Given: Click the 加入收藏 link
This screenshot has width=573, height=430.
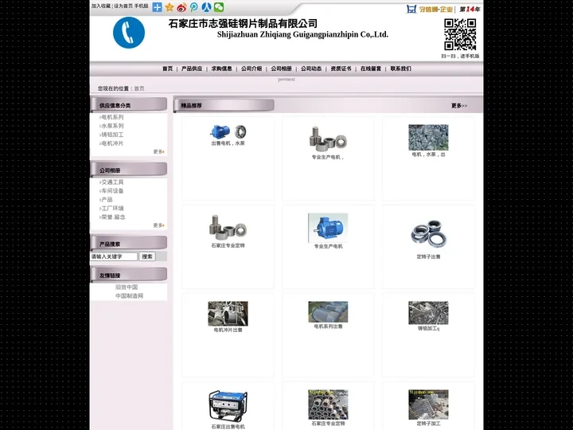Looking at the screenshot, I should click(x=101, y=6).
